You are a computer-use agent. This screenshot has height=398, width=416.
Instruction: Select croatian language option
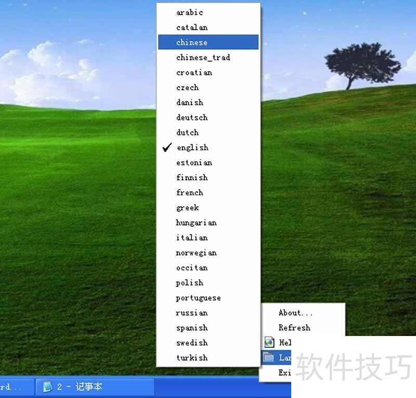[209, 72]
